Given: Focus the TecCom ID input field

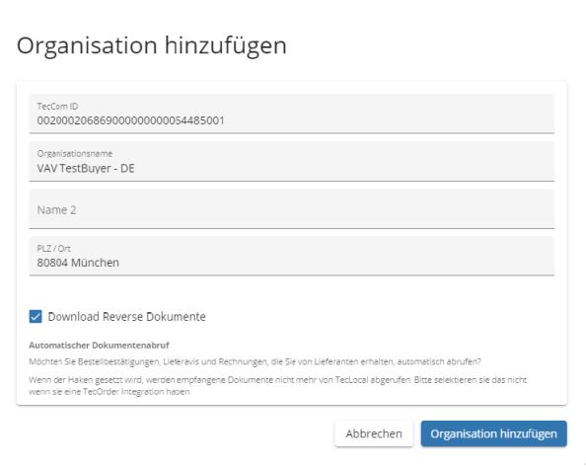Looking at the screenshot, I should point(291,114).
